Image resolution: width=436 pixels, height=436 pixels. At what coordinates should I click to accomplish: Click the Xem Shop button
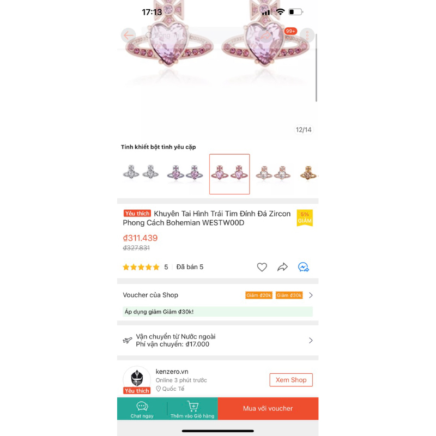291,380
